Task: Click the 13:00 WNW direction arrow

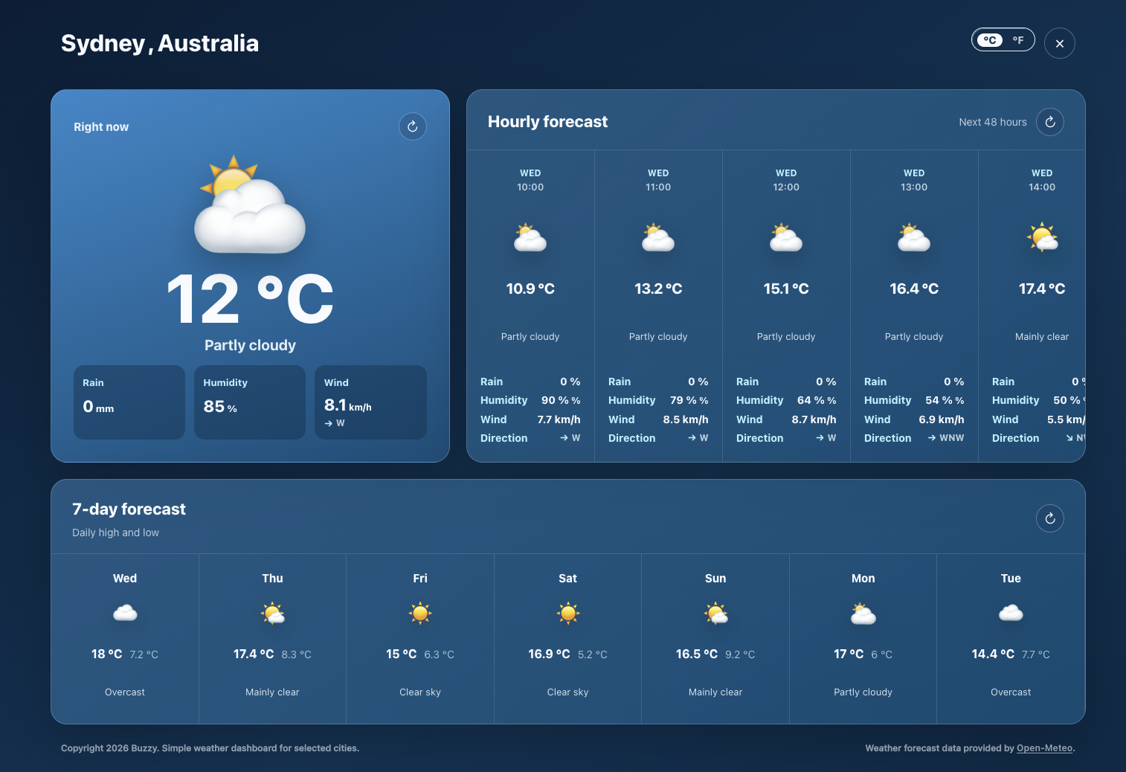Action: [932, 438]
